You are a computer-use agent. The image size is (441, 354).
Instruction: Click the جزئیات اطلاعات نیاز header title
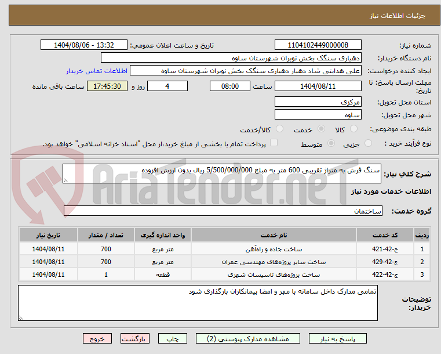398,16
